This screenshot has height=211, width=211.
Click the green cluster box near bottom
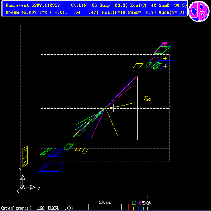(69, 146)
